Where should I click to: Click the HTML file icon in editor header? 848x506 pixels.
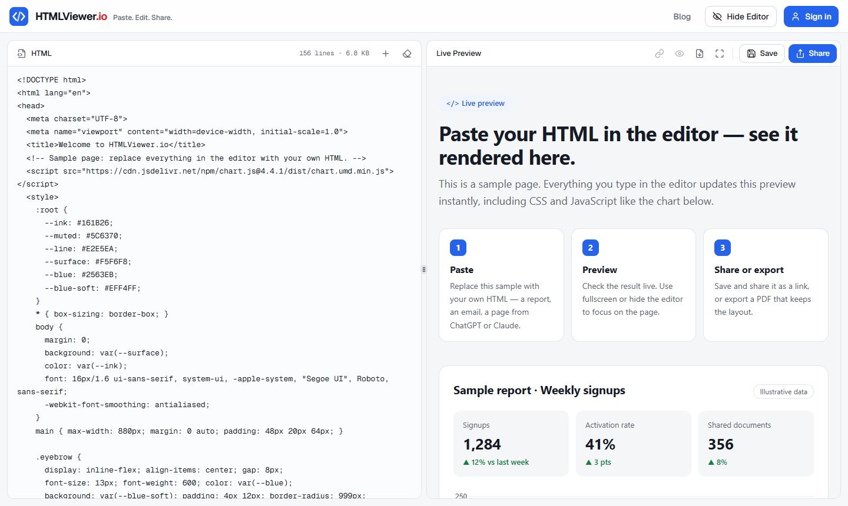21,54
